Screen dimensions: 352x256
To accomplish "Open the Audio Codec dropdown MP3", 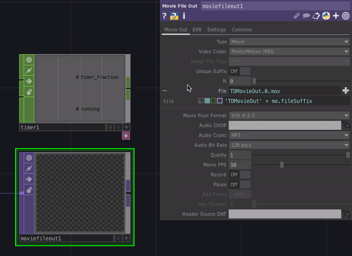I will [289, 135].
